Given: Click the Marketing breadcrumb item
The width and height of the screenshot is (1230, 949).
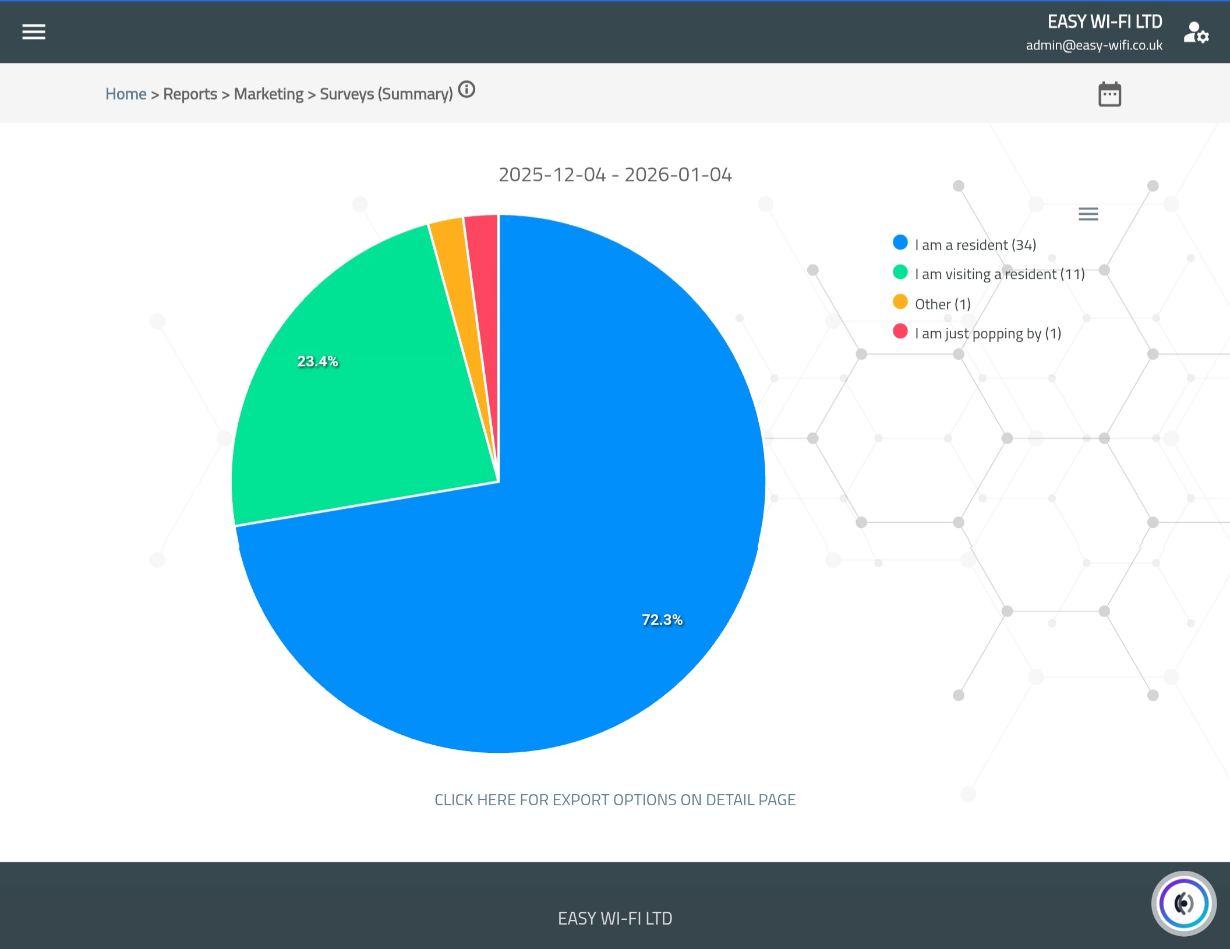Looking at the screenshot, I should point(268,94).
